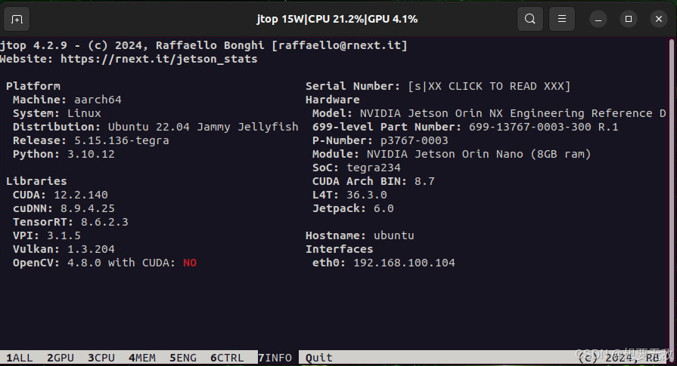Click the Interfaces heading
Image resolution: width=677 pixels, height=366 pixels.
339,249
